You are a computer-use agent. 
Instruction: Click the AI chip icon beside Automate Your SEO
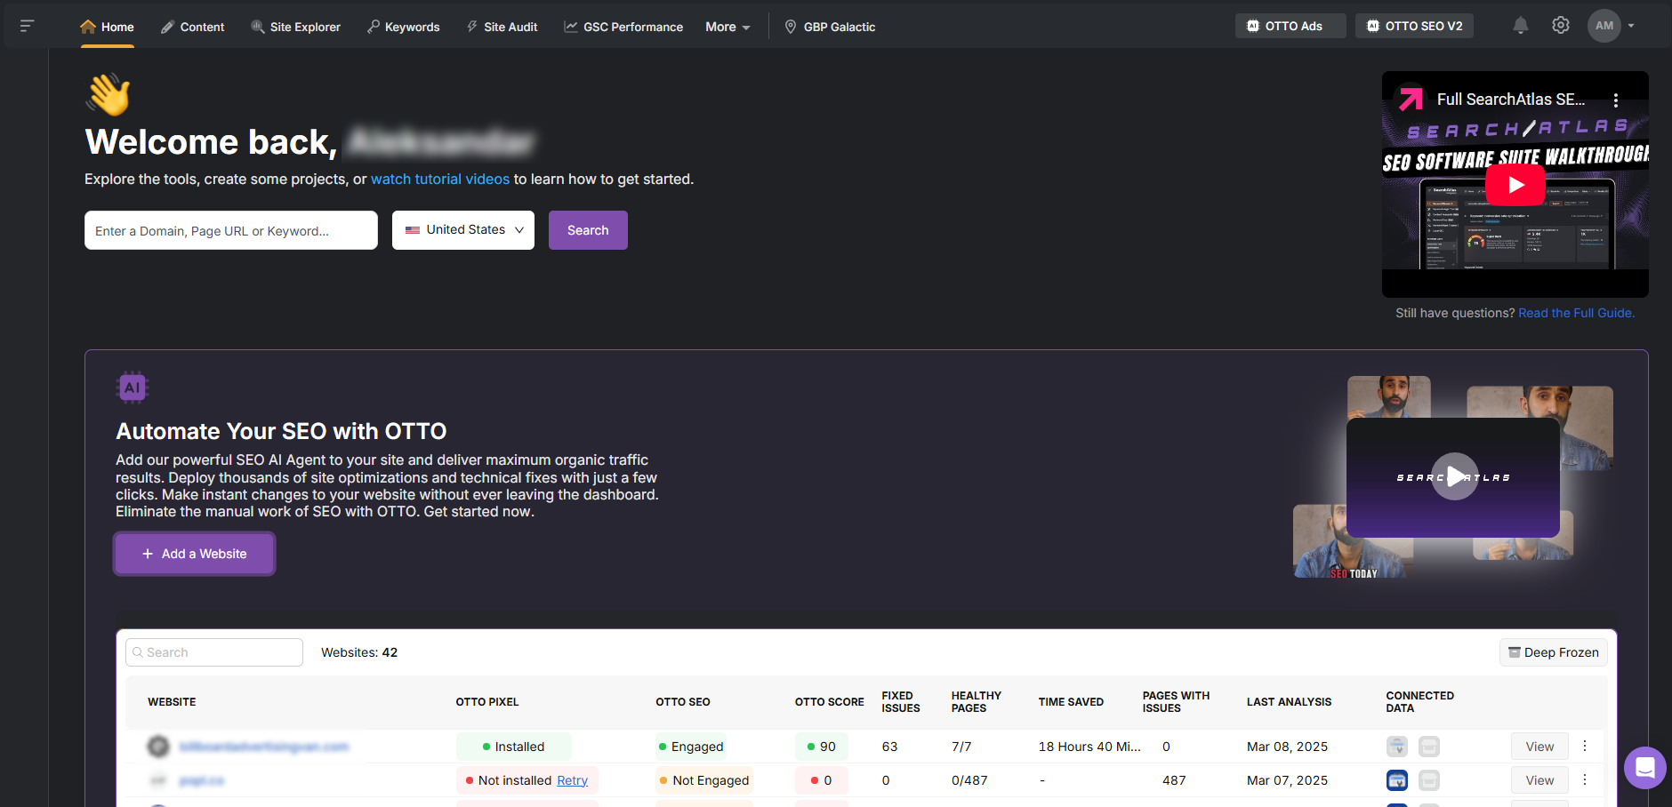tap(132, 387)
